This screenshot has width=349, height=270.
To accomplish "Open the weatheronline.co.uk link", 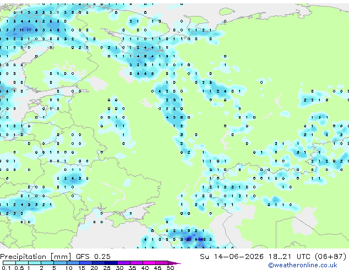I will pos(303,265).
